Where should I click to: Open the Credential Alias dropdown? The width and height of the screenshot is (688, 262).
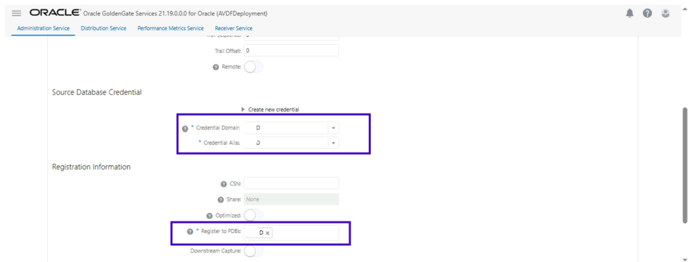[333, 143]
